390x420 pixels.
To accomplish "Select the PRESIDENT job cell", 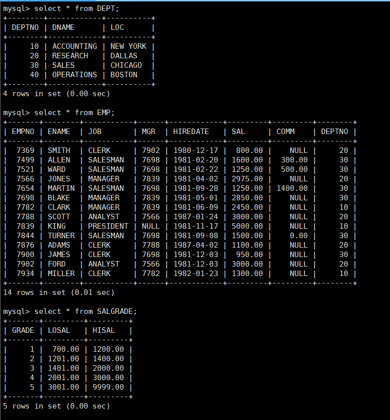I will tap(108, 226).
